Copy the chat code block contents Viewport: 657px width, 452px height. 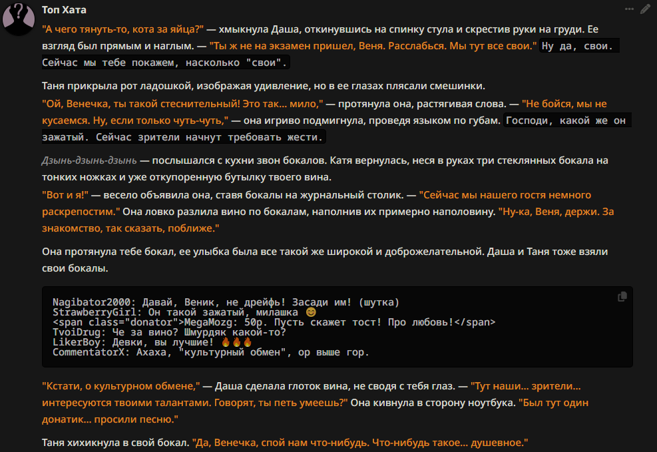pyautogui.click(x=622, y=297)
